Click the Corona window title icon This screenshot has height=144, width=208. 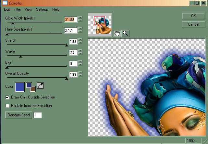click(5, 3)
